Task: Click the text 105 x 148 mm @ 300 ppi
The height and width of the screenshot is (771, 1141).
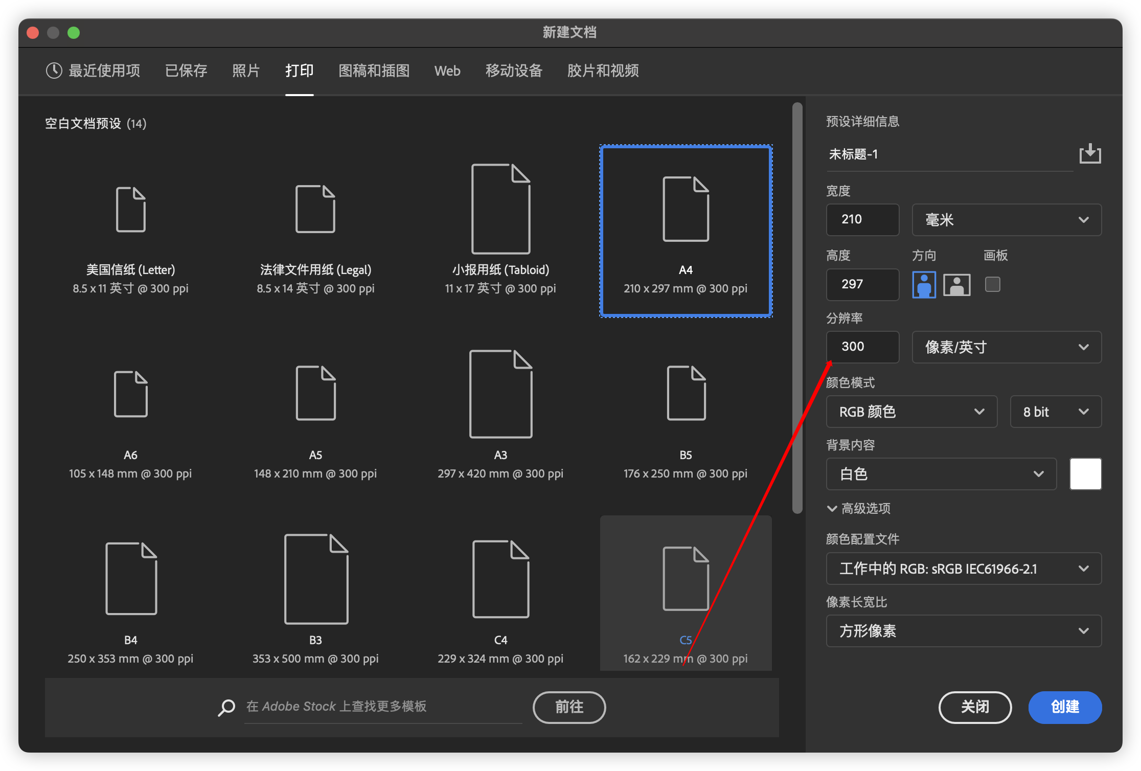Action: [x=130, y=473]
